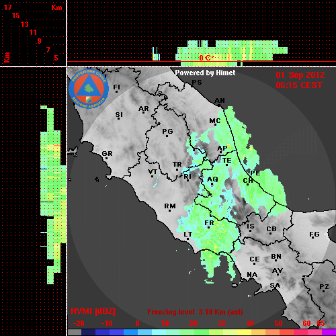Click the 'AV' city label on map
Image resolution: width=336 pixels, height=336 pixels.
(x=278, y=271)
